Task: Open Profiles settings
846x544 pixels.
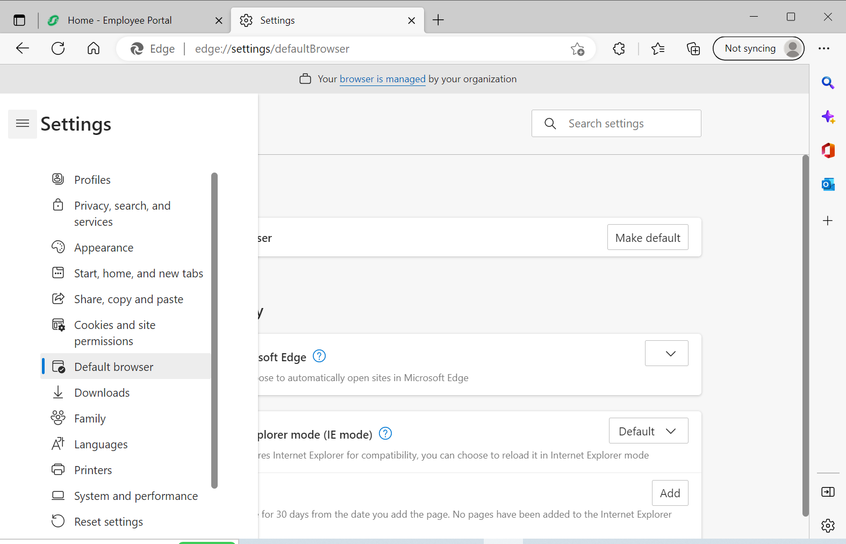Action: [x=126, y=180]
